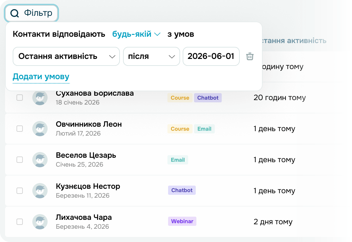Click the date 'Березень 11, 2026'

click(x=83, y=195)
